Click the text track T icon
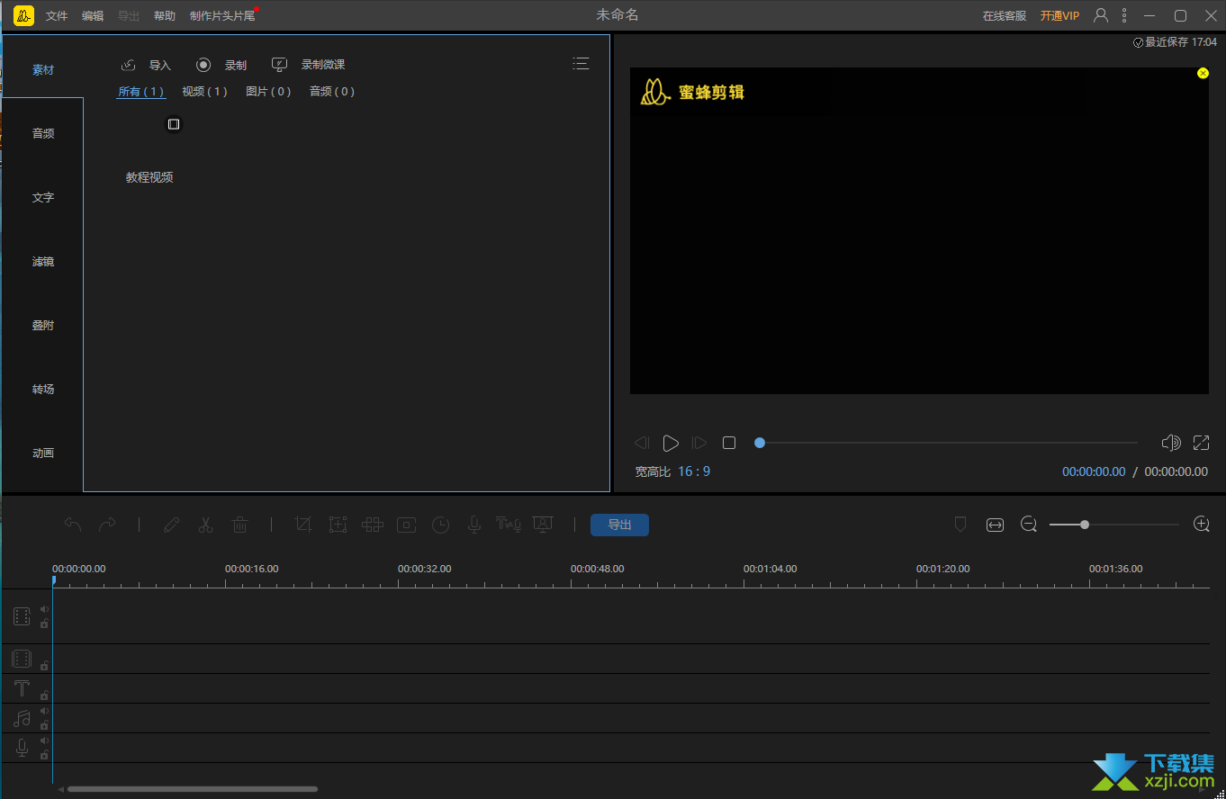The height and width of the screenshot is (799, 1226). click(x=22, y=689)
